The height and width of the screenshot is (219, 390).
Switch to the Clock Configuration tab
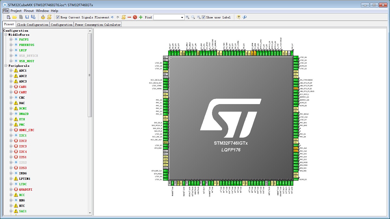tap(32, 25)
